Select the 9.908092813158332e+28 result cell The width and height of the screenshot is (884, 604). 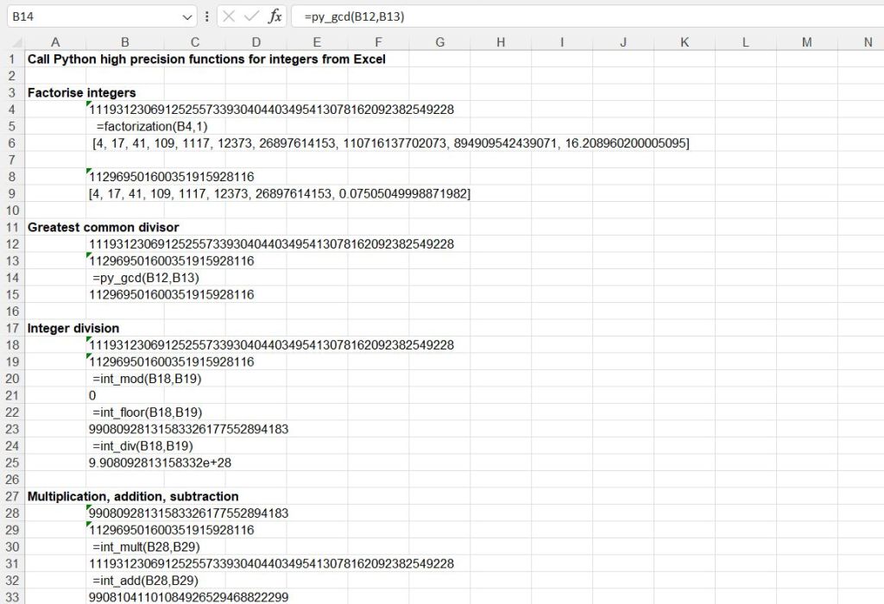click(x=160, y=462)
